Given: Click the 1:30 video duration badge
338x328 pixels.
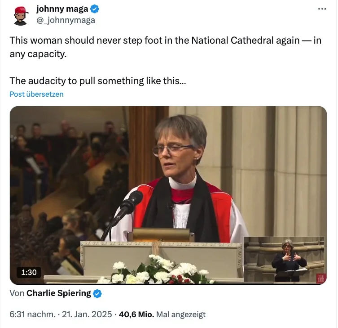Looking at the screenshot, I should (29, 272).
